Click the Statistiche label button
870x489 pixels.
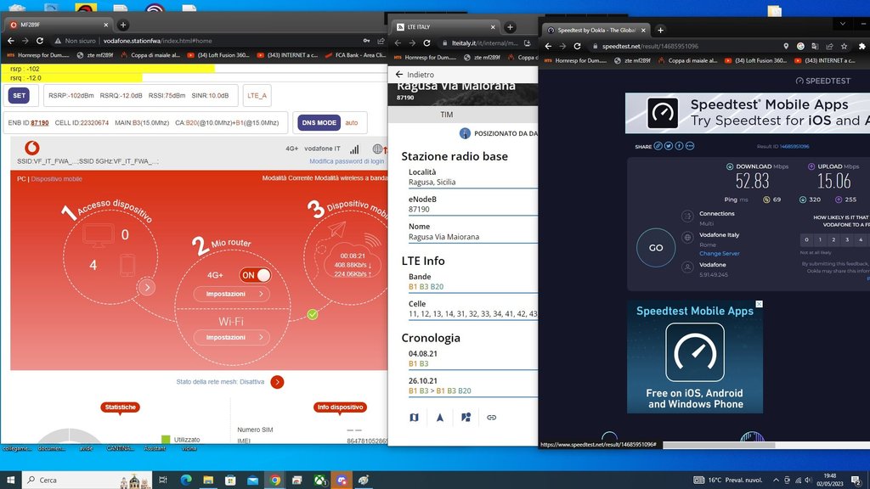tap(121, 407)
